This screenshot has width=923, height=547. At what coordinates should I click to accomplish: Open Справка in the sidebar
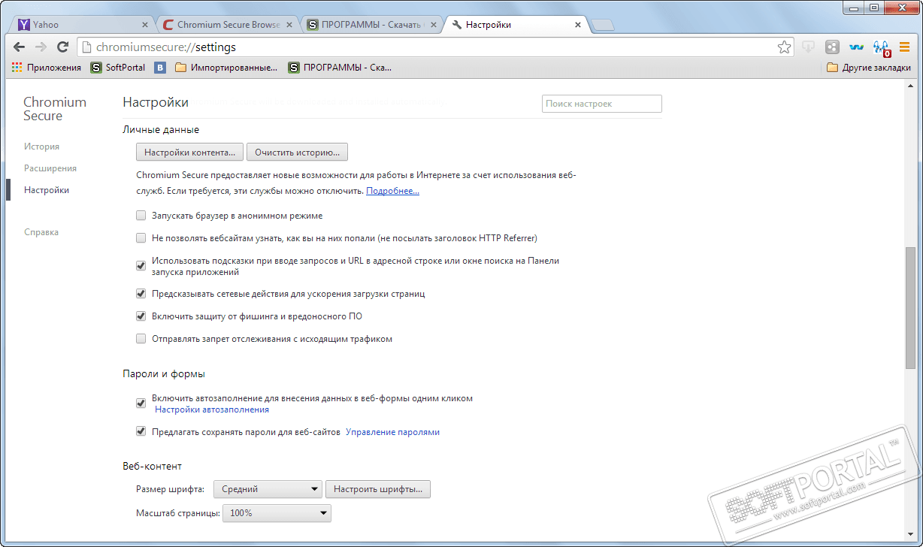[41, 232]
